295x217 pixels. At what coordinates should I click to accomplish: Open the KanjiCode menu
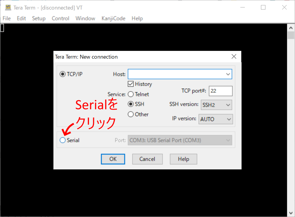point(113,18)
